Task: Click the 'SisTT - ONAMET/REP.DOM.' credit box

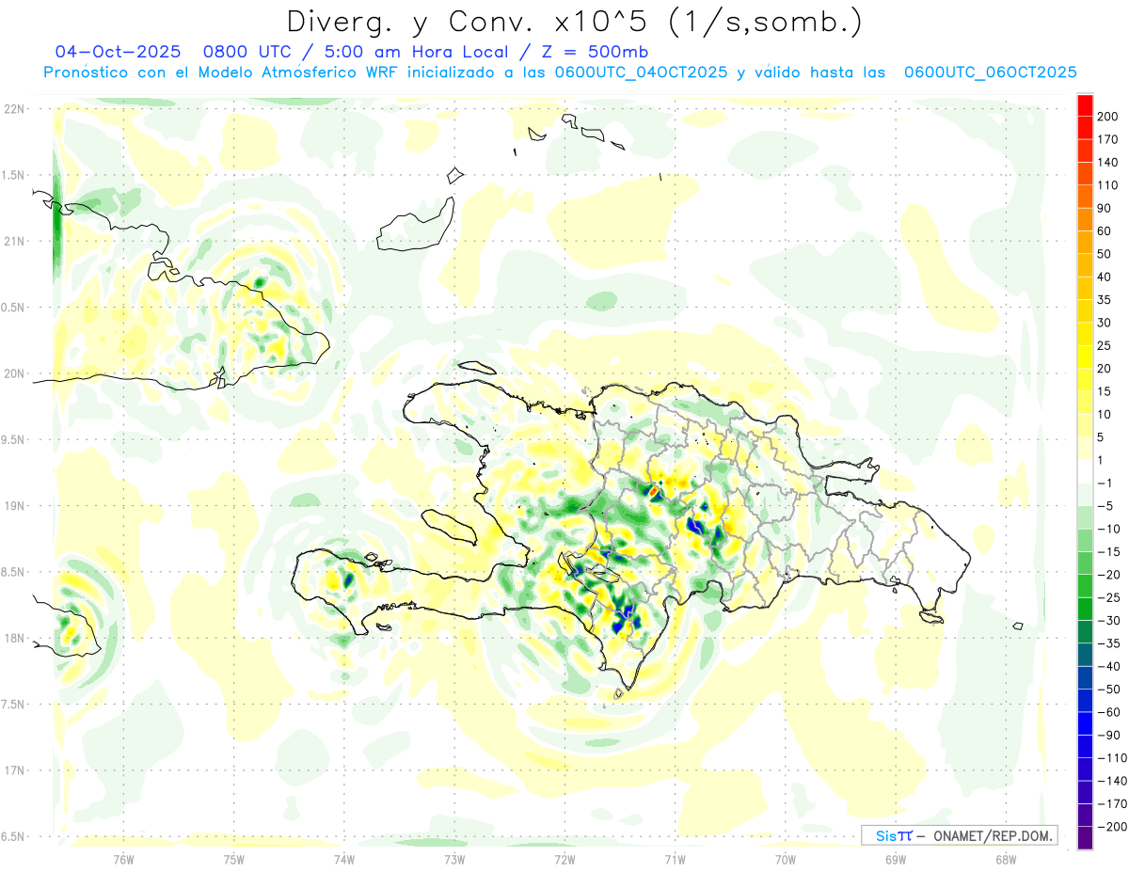Action: coord(959,835)
